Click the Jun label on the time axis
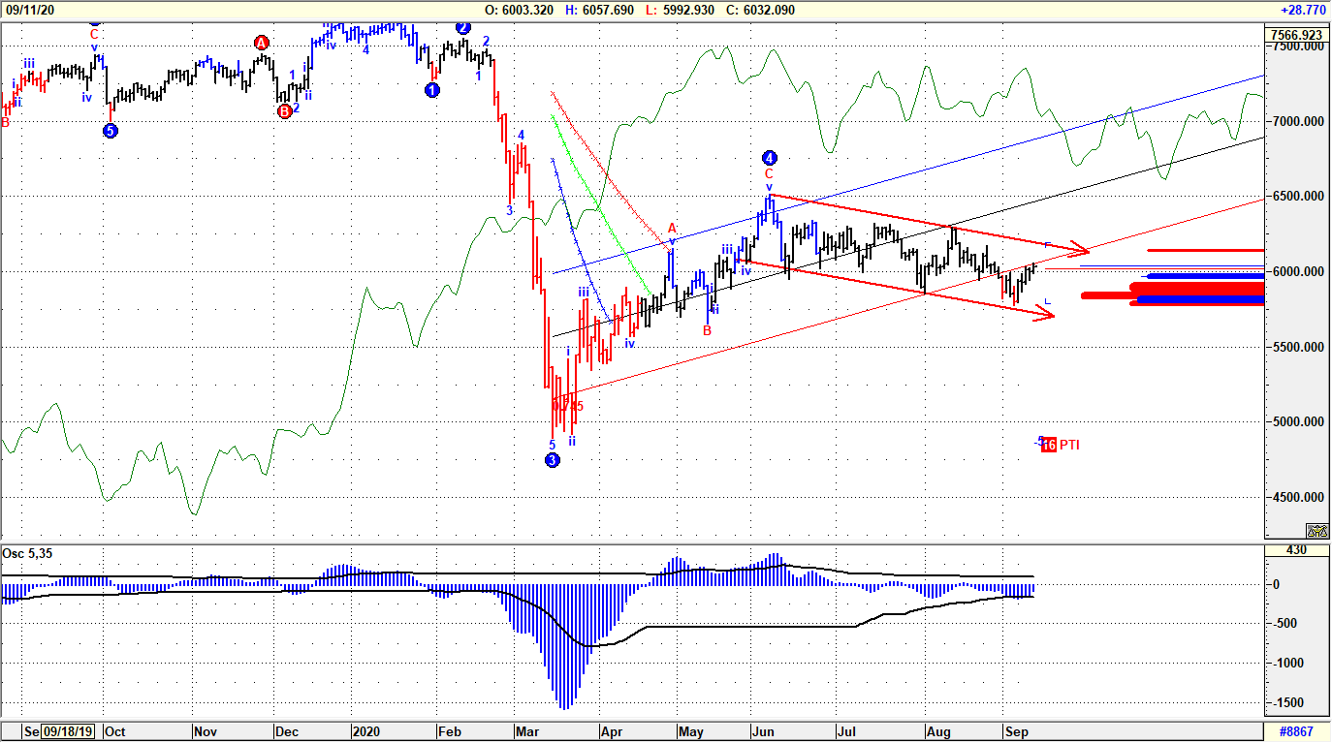 [764, 732]
